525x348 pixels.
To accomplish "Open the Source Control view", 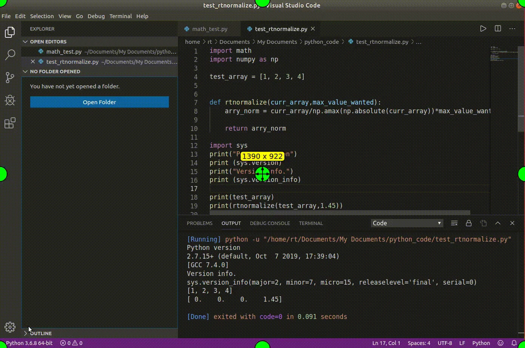I will (x=10, y=78).
